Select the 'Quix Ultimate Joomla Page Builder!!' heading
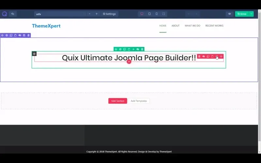This screenshot has height=163, width=261. [129, 58]
